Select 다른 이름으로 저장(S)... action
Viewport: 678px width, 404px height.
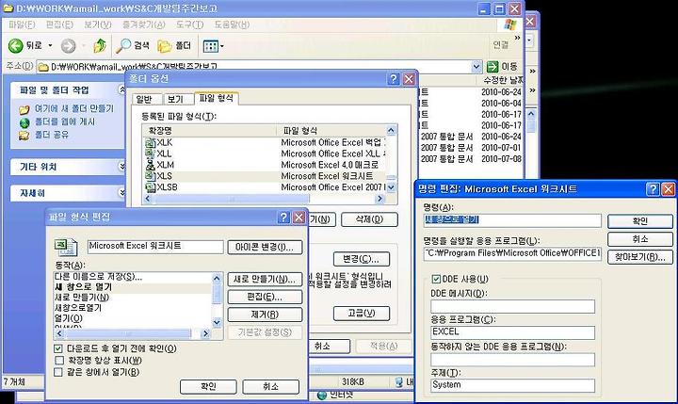click(x=98, y=277)
